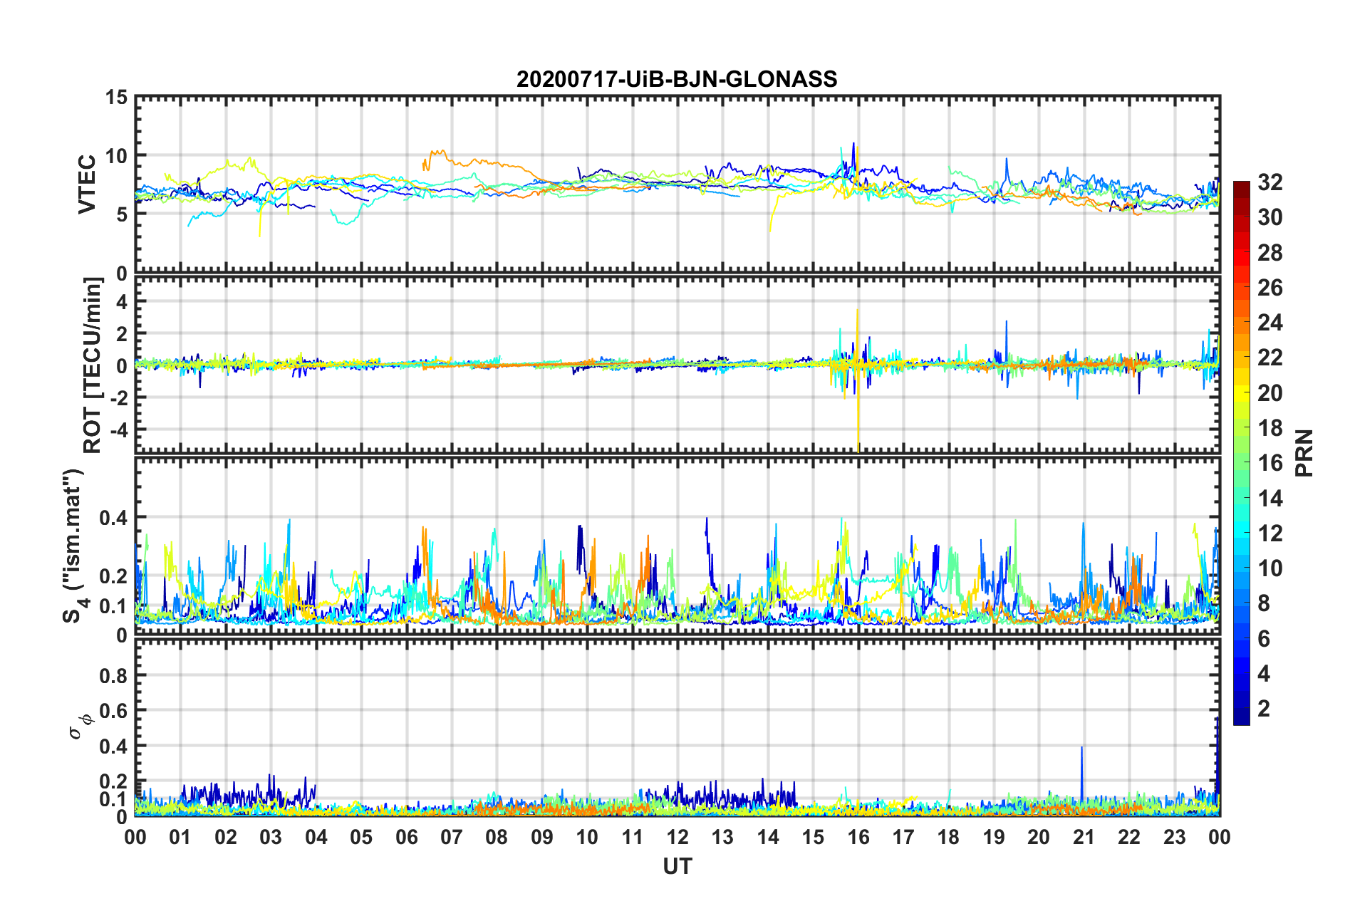Click VTEC axis tick label "5"

(x=122, y=214)
